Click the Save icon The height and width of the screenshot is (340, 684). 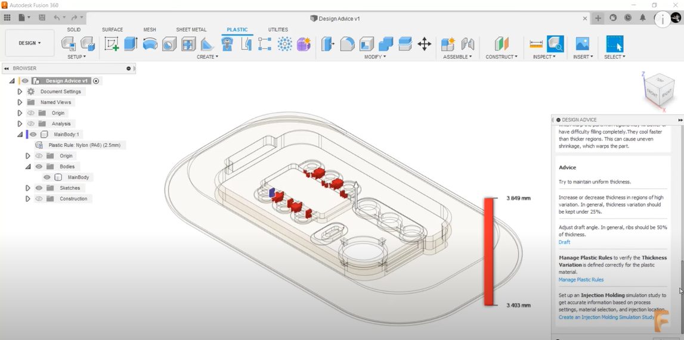tap(42, 18)
